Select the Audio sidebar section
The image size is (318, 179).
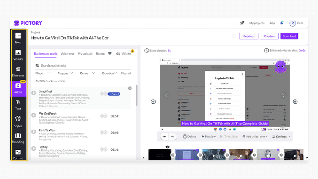tap(18, 88)
